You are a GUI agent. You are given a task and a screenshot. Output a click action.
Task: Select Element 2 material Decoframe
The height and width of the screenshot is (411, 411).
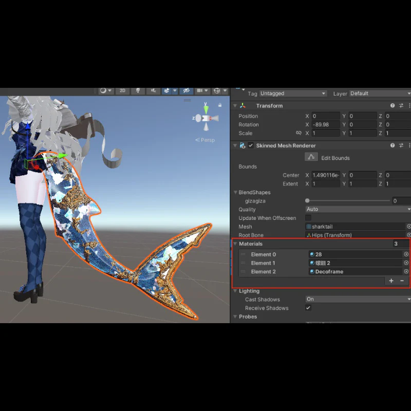[x=356, y=272]
